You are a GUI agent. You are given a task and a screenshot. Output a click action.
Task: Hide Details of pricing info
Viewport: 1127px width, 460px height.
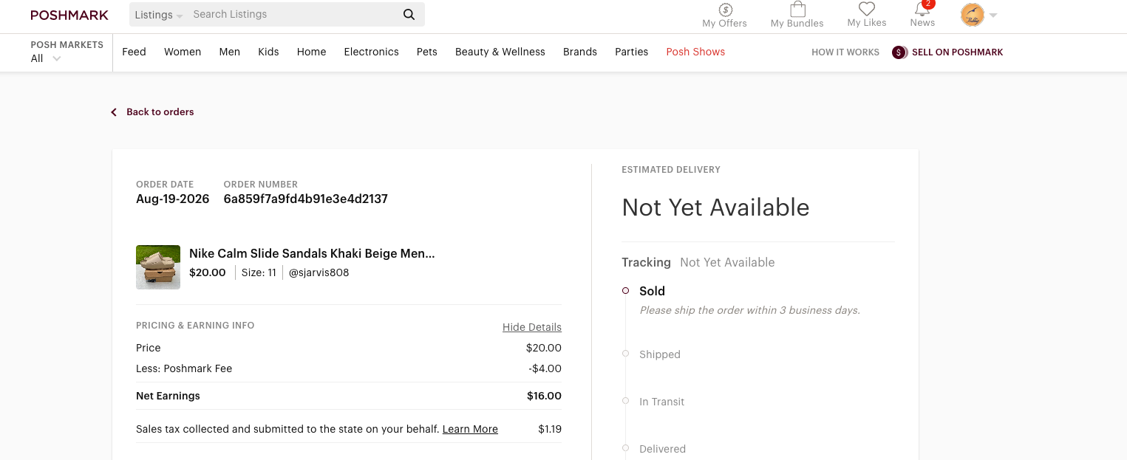(532, 327)
